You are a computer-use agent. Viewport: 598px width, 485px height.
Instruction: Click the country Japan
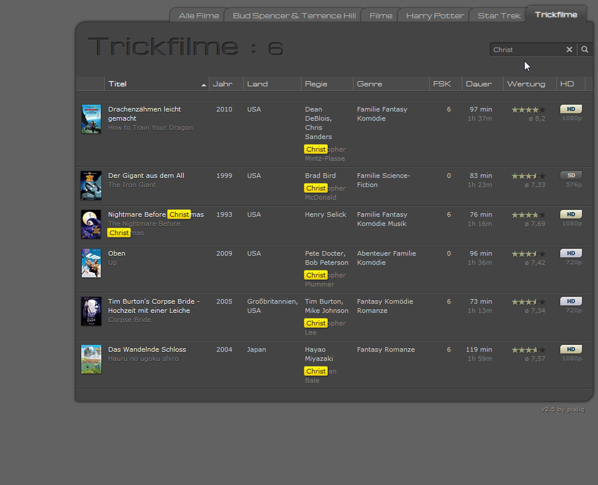coord(257,349)
